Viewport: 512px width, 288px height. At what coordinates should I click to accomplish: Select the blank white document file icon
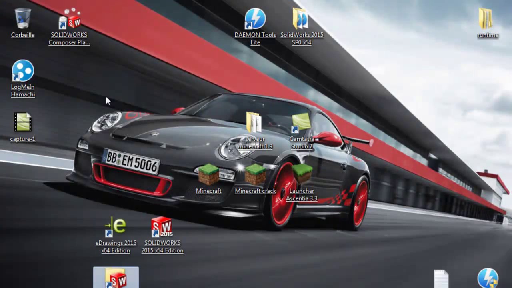click(441, 279)
